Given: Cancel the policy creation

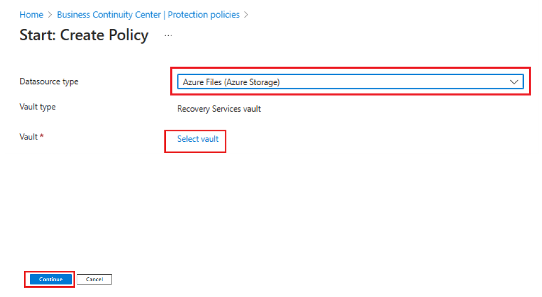Looking at the screenshot, I should click(x=94, y=280).
